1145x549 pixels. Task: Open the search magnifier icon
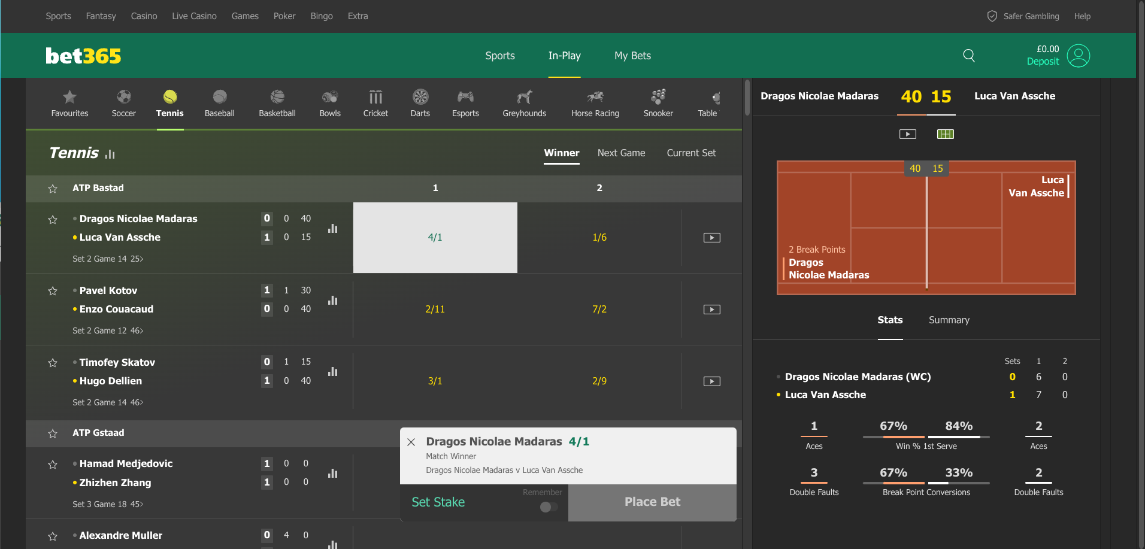[x=969, y=56]
